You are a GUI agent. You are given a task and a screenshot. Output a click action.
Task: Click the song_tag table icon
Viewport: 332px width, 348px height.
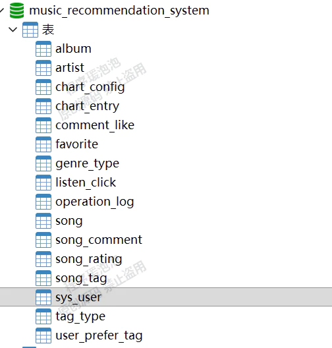pyautogui.click(x=43, y=278)
